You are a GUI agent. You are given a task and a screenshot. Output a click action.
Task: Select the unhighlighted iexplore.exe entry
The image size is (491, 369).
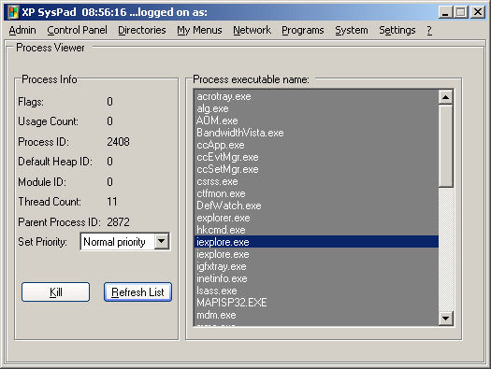point(316,254)
